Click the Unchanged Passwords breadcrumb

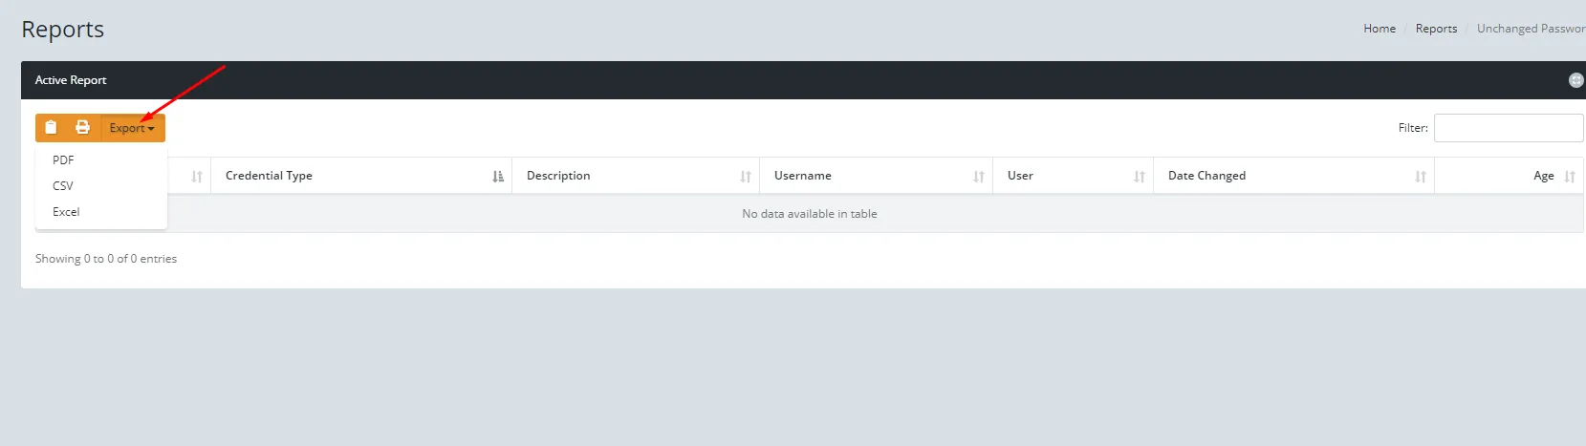point(1530,29)
